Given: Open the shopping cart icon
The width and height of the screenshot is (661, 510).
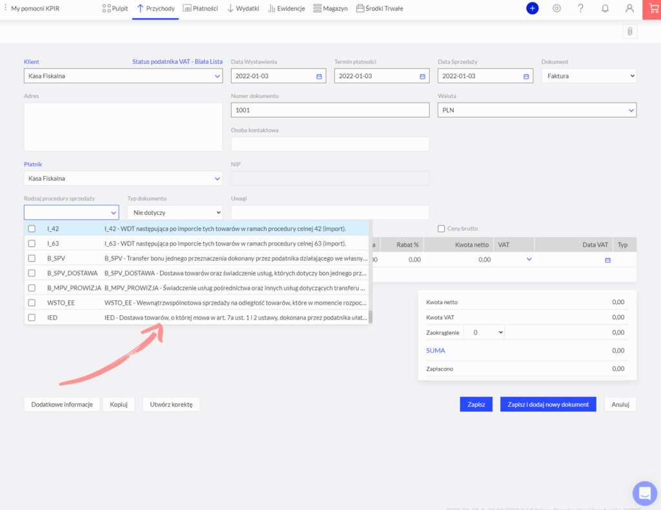Looking at the screenshot, I should pos(653,9).
